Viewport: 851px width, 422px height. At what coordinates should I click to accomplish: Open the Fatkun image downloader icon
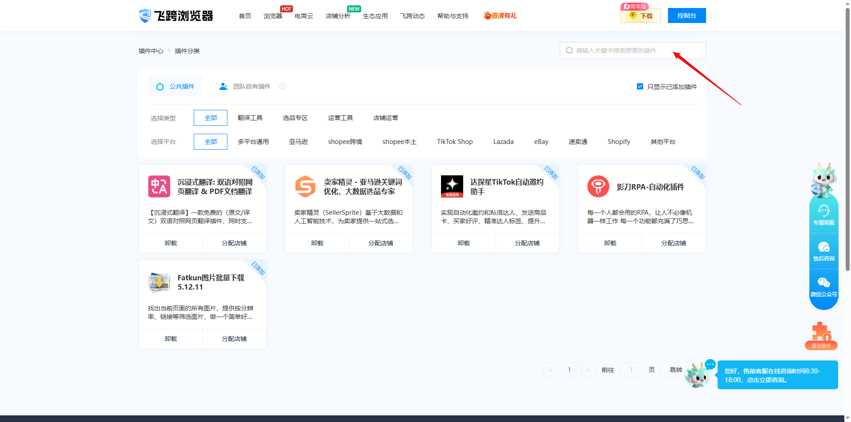(159, 282)
